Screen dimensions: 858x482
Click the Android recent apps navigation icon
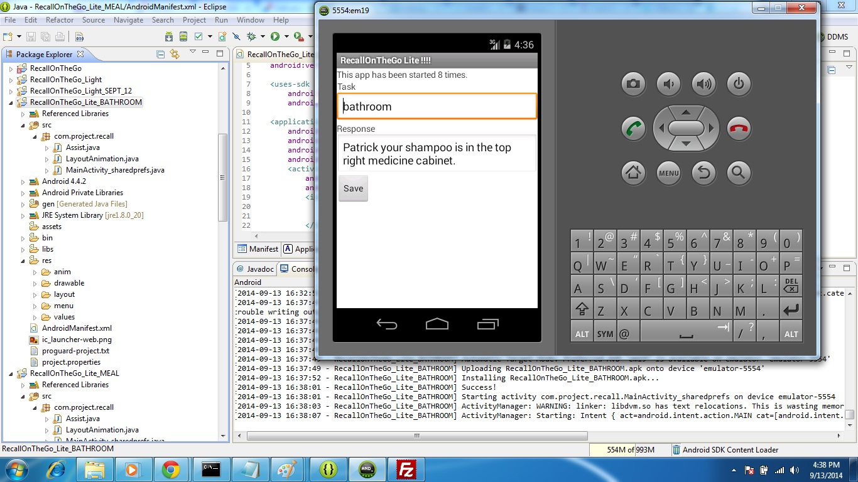pyautogui.click(x=487, y=324)
